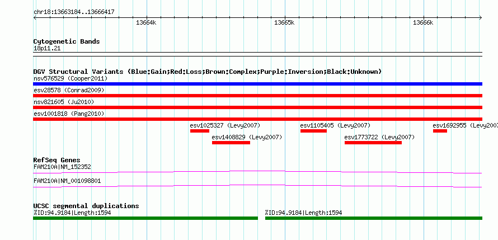The width and height of the screenshot is (498, 240).
Task: Click the red bar under esv1025327
Action: click(x=200, y=131)
